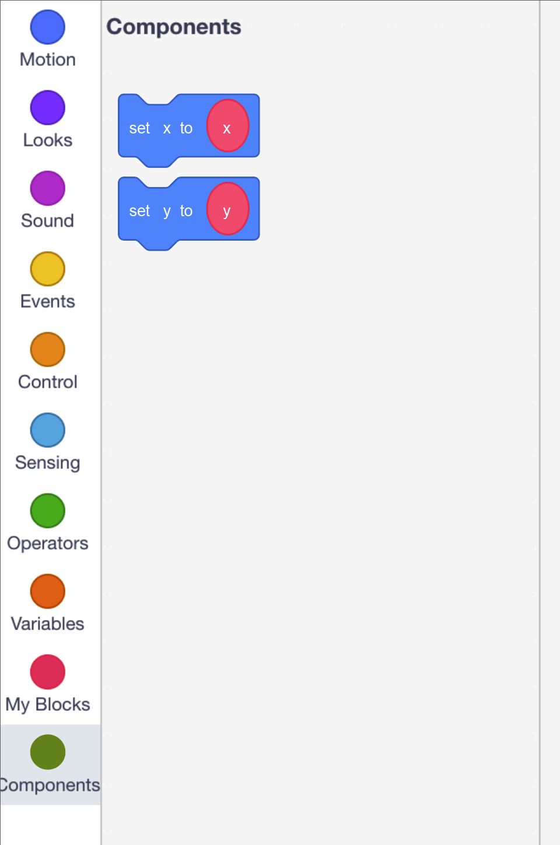
Task: Click the red y input of set y block
Action: [228, 209]
